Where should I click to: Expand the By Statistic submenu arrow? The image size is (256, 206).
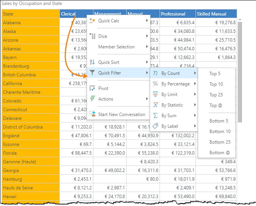195,105
